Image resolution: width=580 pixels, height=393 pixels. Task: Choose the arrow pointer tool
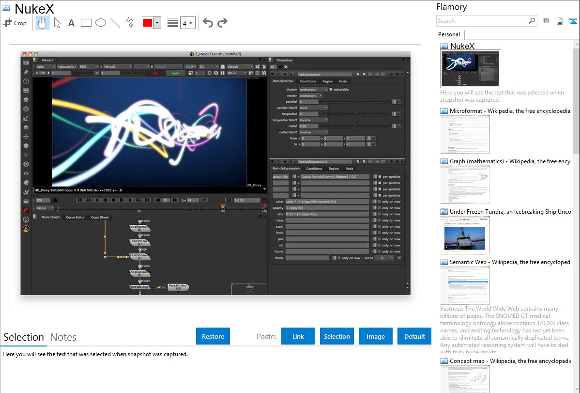click(57, 23)
